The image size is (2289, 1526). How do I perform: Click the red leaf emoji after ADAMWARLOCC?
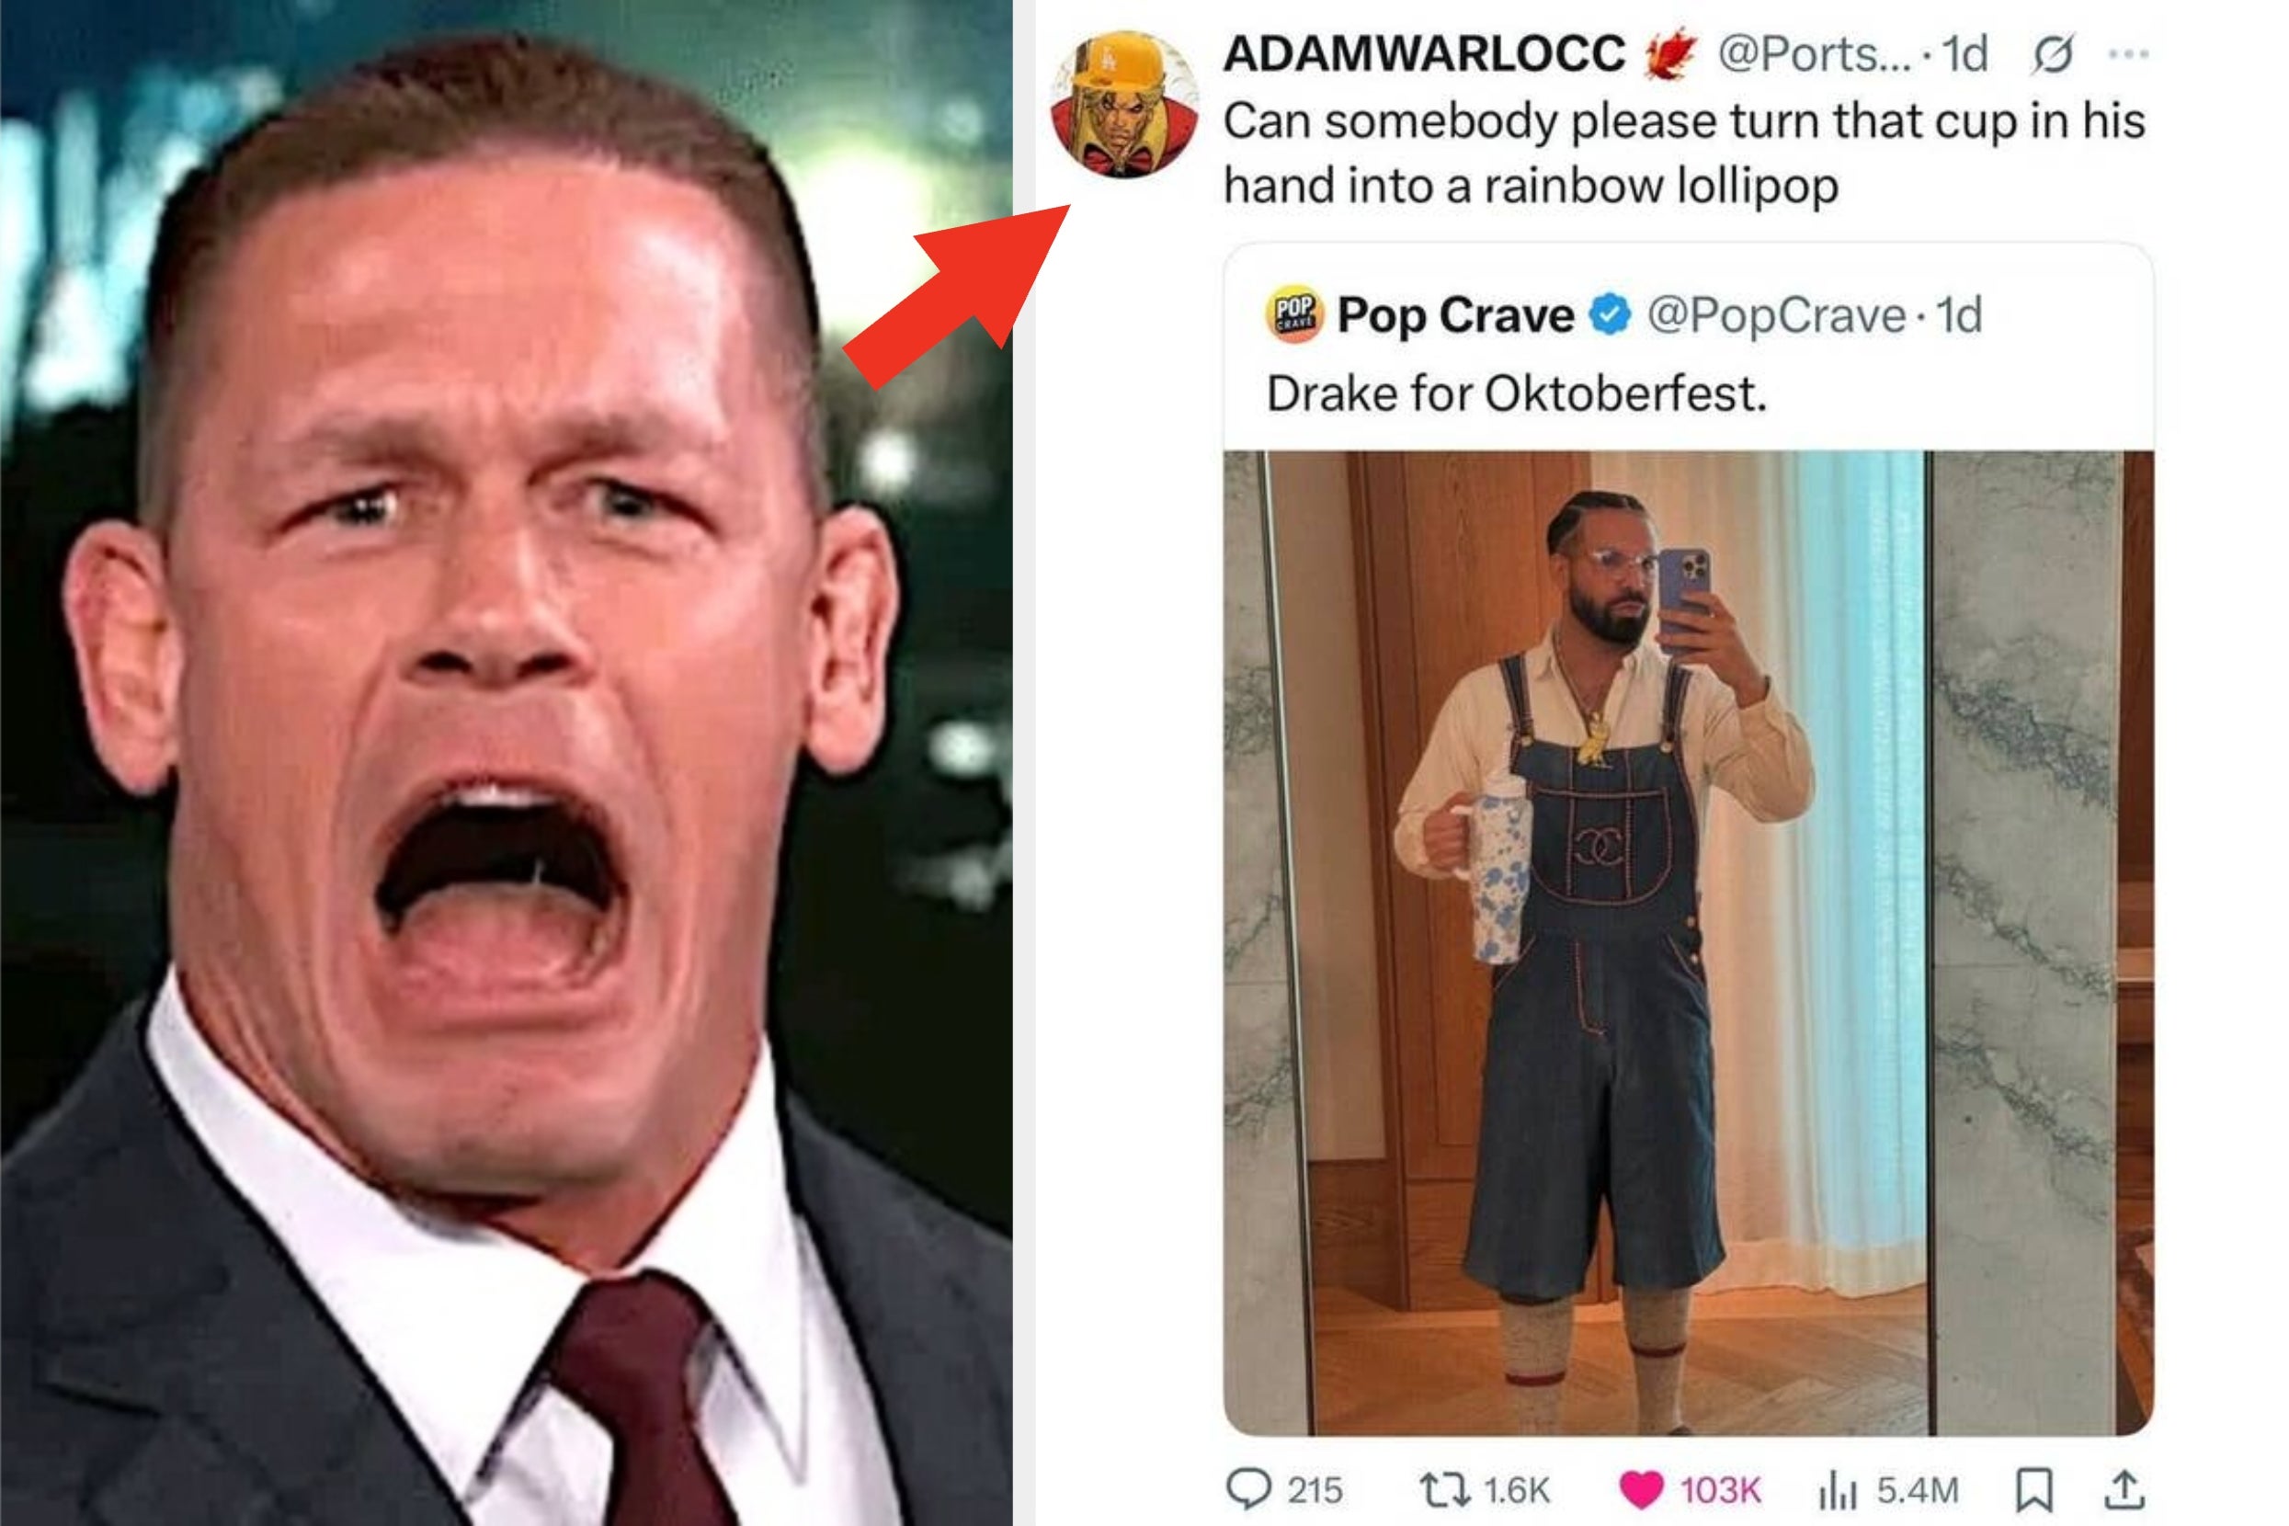click(1670, 54)
